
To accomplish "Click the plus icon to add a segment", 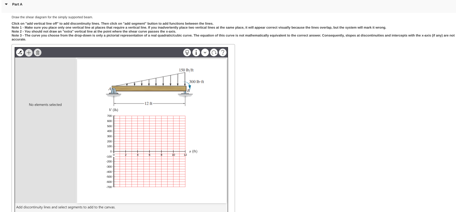I will (x=29, y=52).
